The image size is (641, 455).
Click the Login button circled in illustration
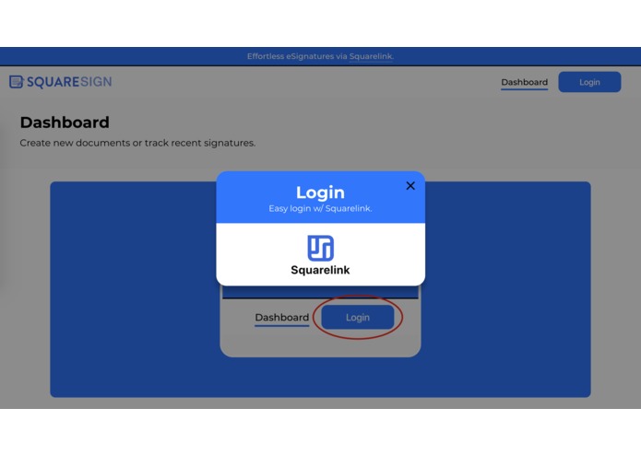coord(358,317)
